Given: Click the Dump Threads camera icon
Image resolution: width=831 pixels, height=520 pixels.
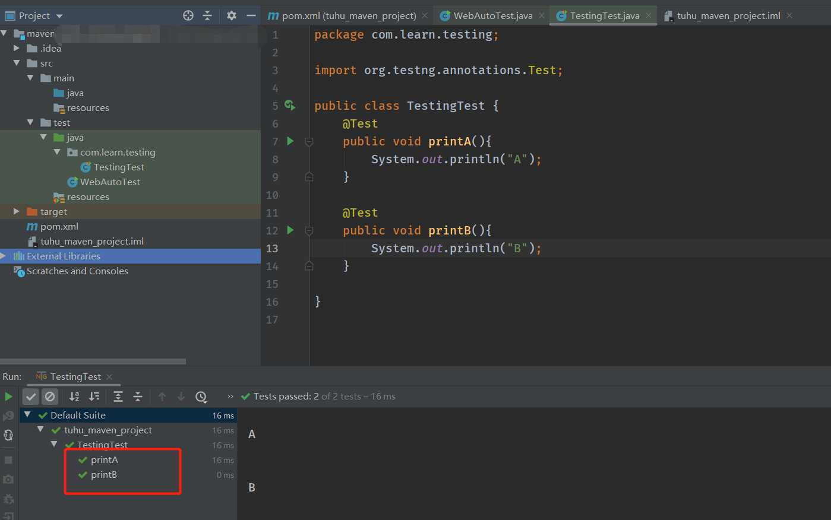Looking at the screenshot, I should click(x=8, y=479).
